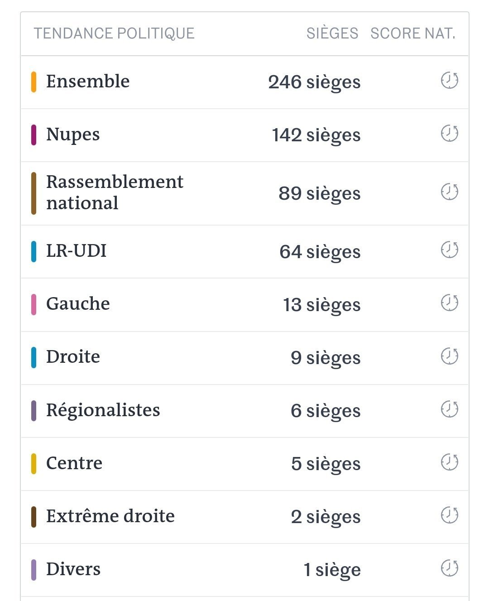Click the clock icon in Gauche row
The image size is (489, 601).
[449, 303]
